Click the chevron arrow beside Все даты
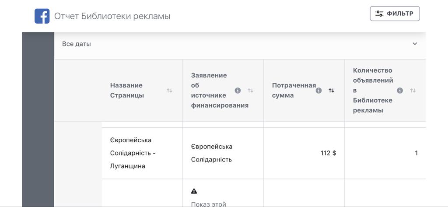This screenshot has height=207, width=448. (415, 44)
